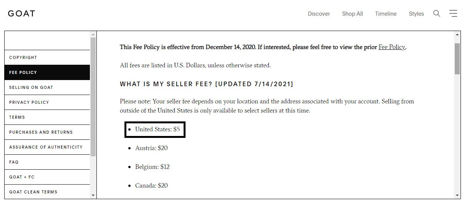View the prior Fee Policy link

pos(392,47)
